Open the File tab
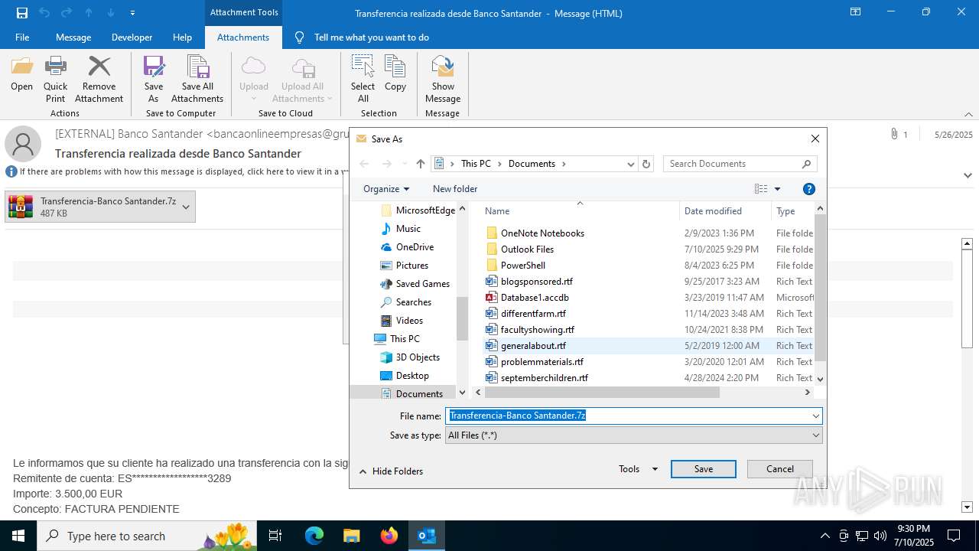Screen dimensions: 979x551 pyautogui.click(x=22, y=37)
